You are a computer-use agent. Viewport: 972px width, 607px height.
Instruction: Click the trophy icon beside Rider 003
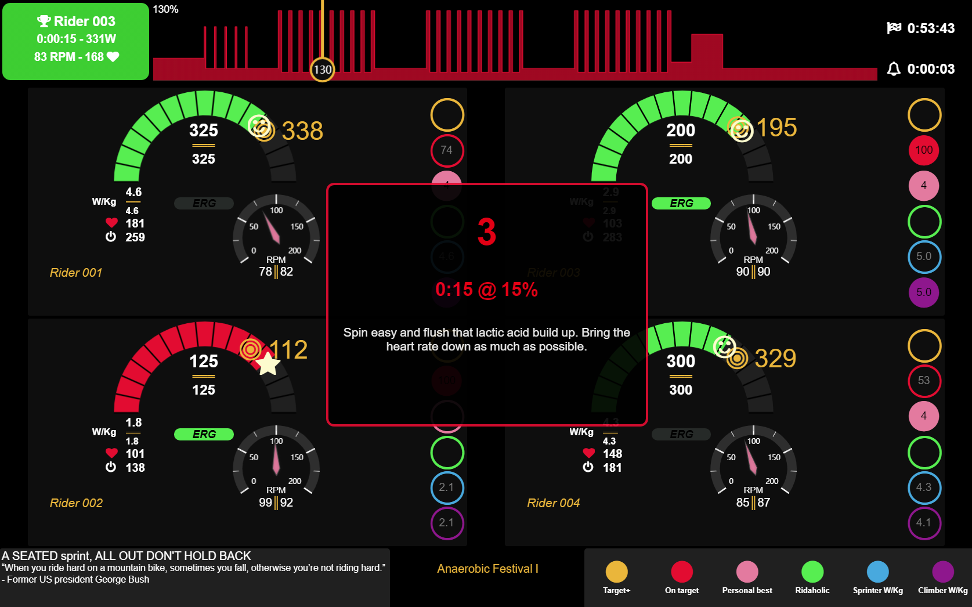coord(44,21)
